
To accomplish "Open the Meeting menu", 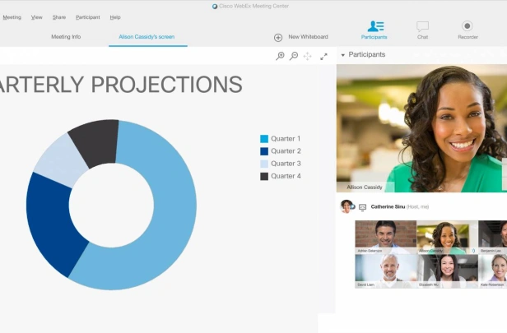I will (12, 17).
